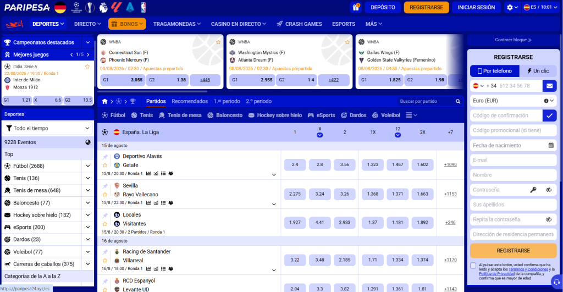Viewport: 563px width, 292px height.
Task: Go to the next best game
Action: tap(88, 54)
